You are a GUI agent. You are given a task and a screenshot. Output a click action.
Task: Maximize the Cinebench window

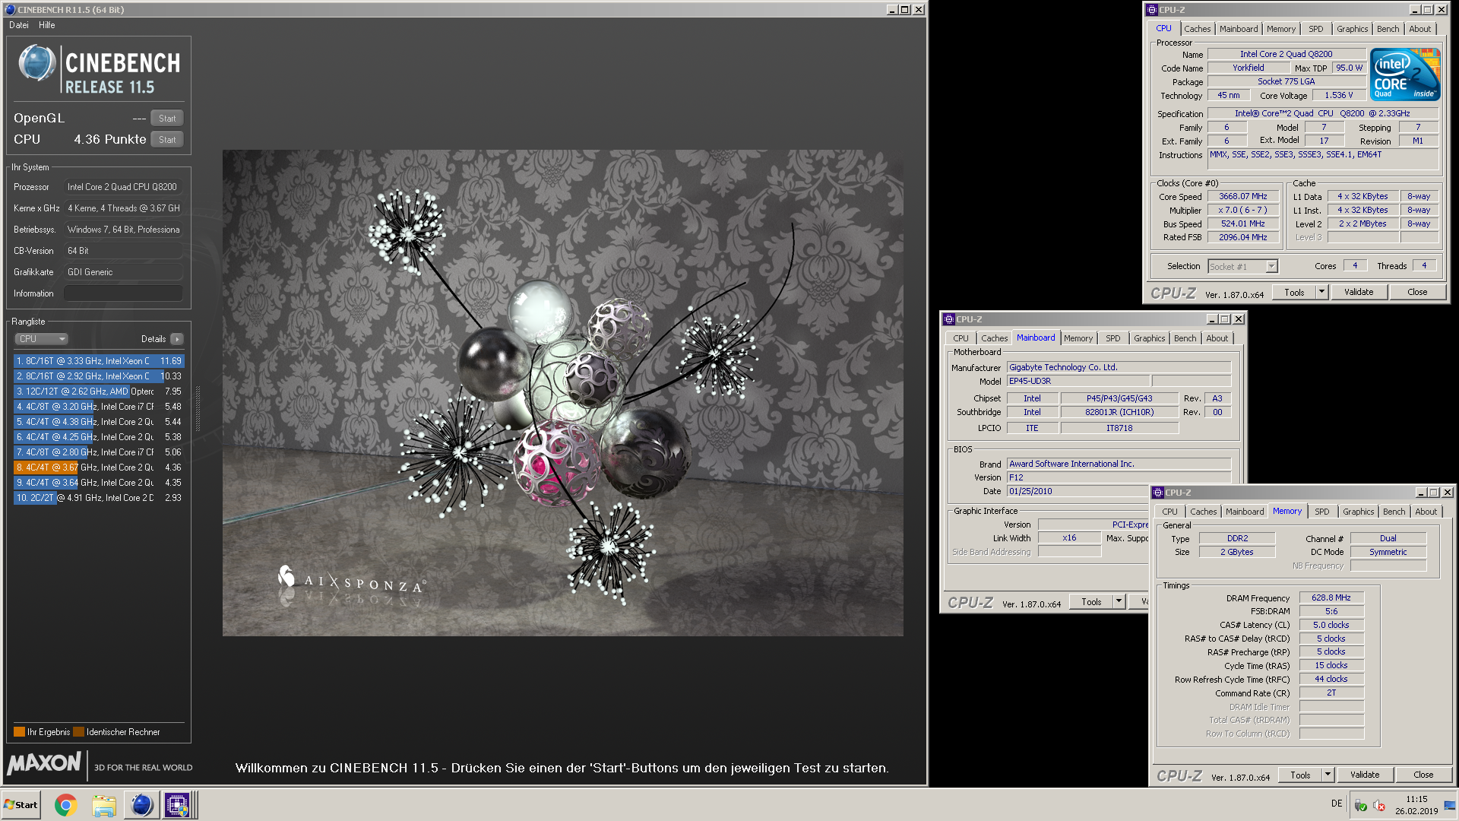tap(905, 10)
